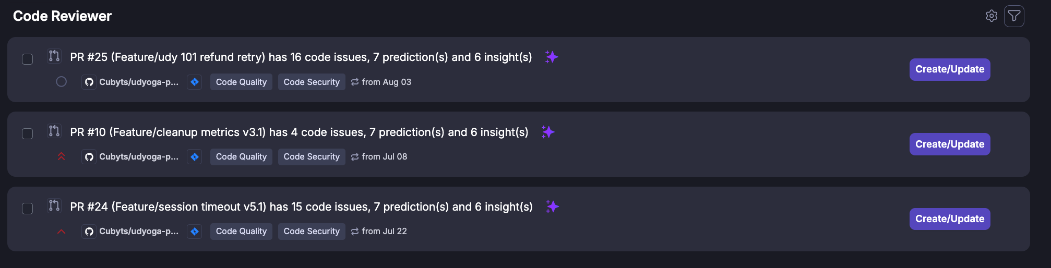
Task: Click the AI sparkle icon on PR #24
Action: click(552, 206)
